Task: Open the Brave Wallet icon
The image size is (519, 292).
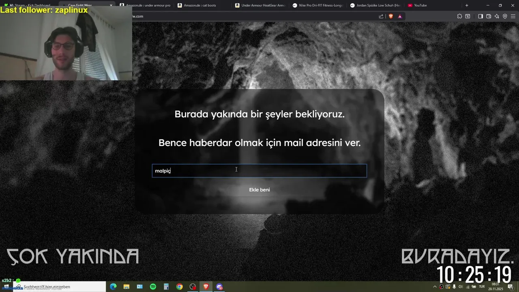Action: (489, 16)
